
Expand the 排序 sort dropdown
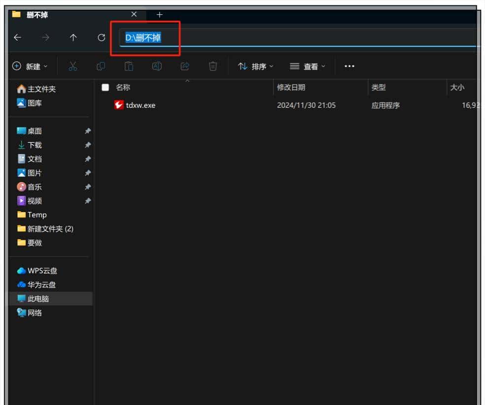click(x=256, y=66)
